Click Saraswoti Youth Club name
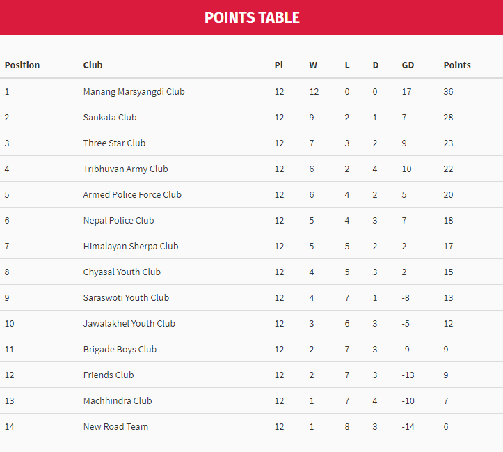Image resolution: width=503 pixels, height=452 pixels. [126, 298]
